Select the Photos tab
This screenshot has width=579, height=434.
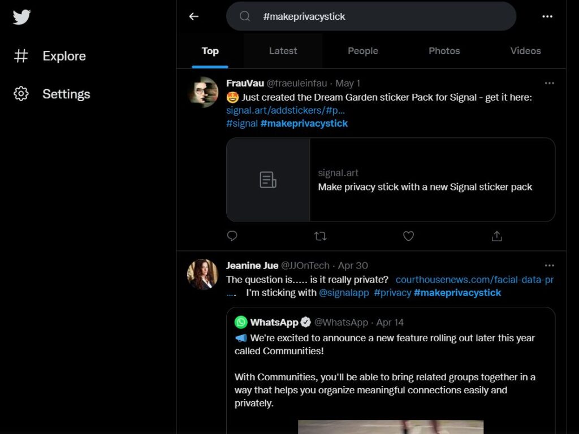pos(444,51)
